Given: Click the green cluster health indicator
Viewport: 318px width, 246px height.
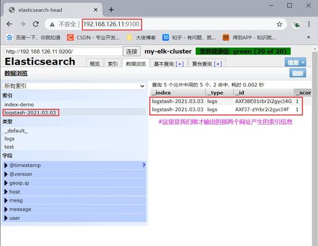Looking at the screenshot, I should click(x=243, y=51).
